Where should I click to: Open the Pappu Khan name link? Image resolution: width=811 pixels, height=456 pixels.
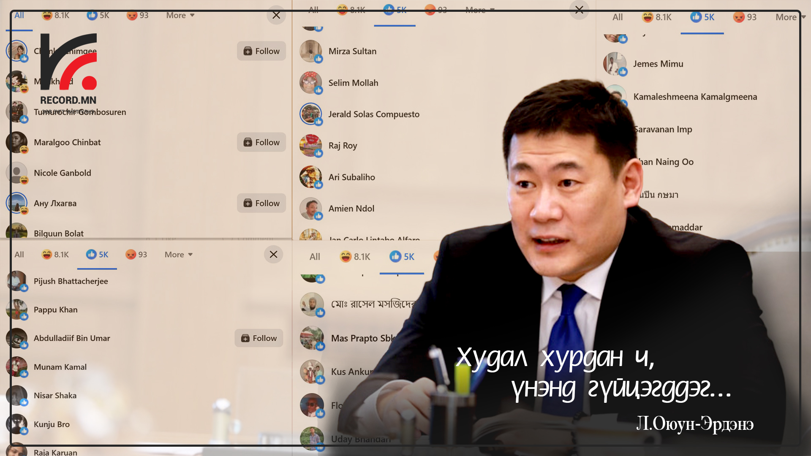click(x=56, y=309)
